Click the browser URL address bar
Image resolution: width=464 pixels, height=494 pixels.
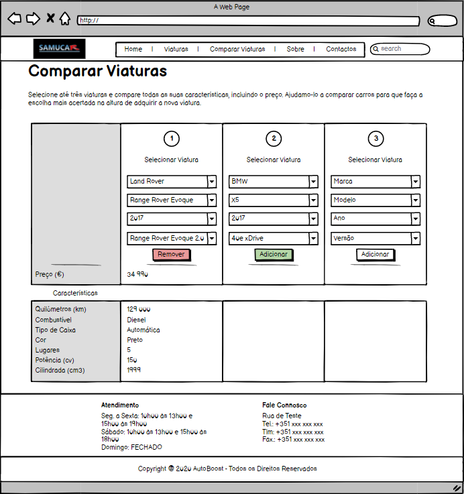click(248, 21)
